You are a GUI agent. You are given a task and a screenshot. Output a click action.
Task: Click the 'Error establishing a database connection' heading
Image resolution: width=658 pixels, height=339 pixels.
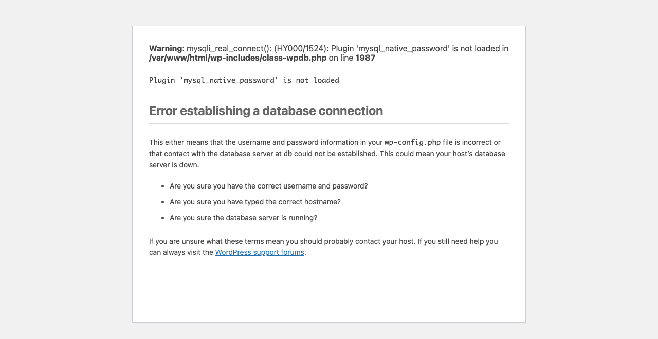coord(266,111)
